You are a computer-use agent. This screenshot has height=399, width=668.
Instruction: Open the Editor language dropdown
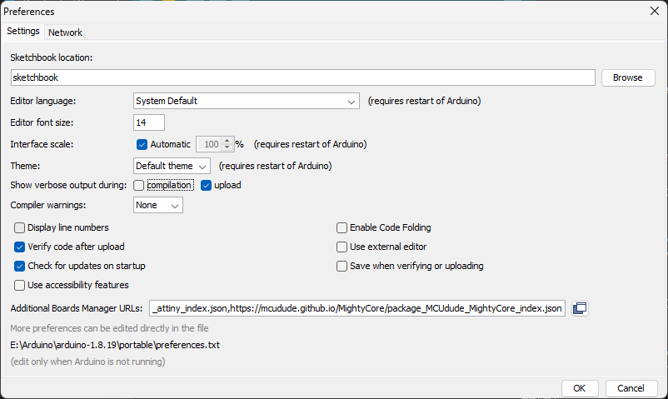click(x=247, y=101)
